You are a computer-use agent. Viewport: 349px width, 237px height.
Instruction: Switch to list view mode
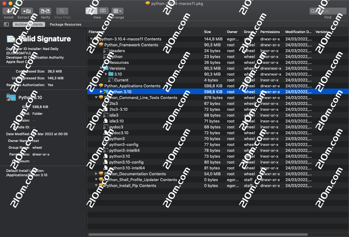(x=91, y=11)
